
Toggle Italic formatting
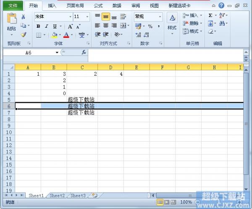pyautogui.click(x=47, y=26)
